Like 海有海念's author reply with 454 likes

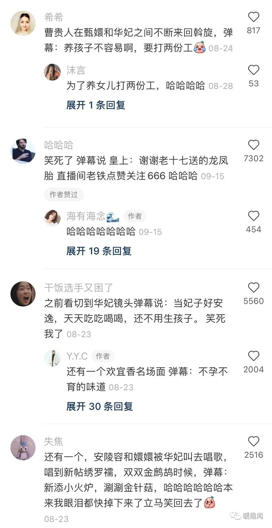[x=253, y=216]
